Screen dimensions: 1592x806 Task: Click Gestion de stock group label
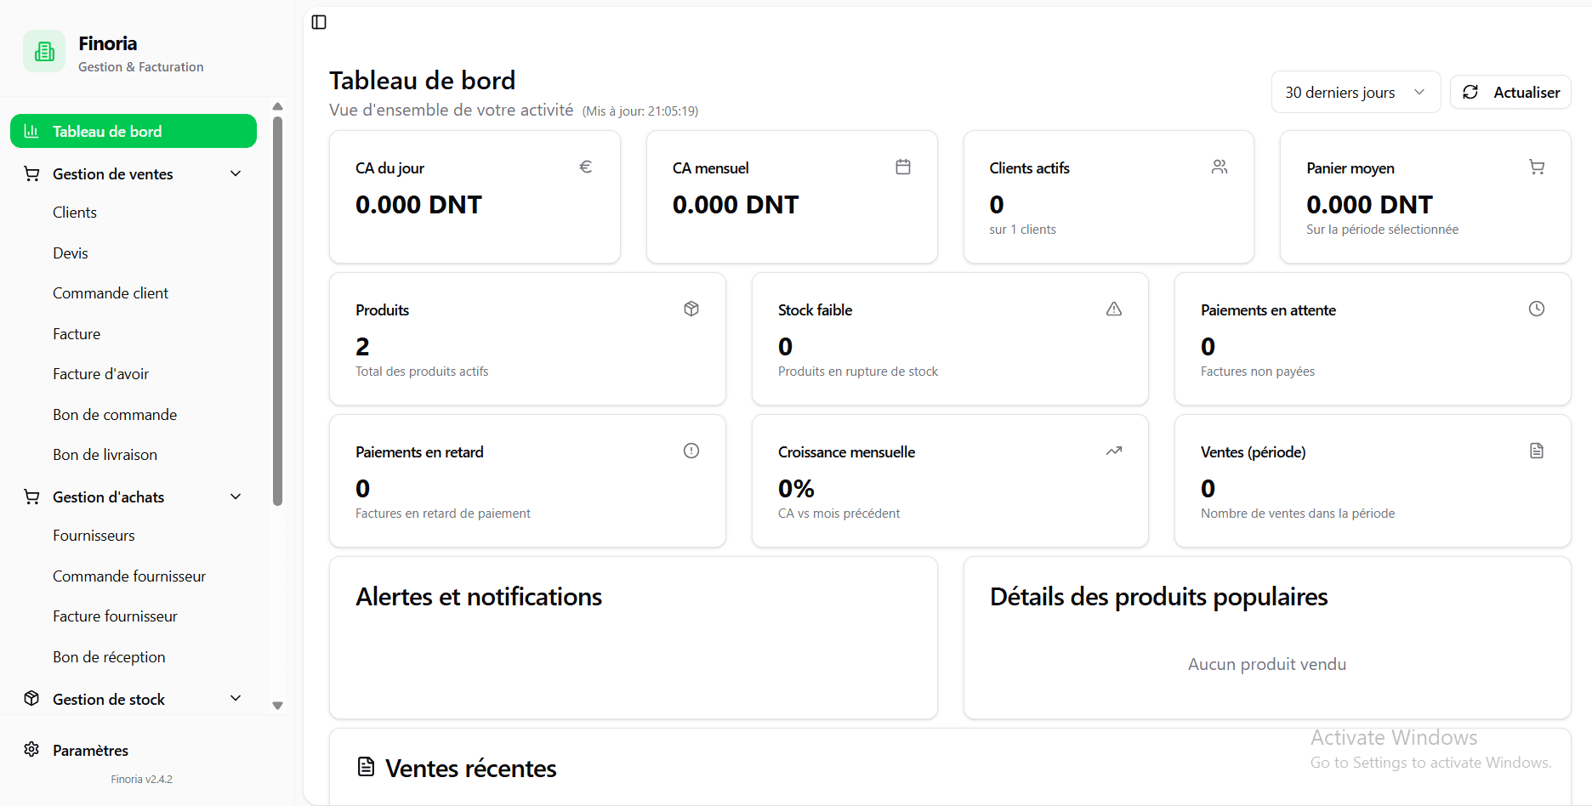click(x=109, y=699)
